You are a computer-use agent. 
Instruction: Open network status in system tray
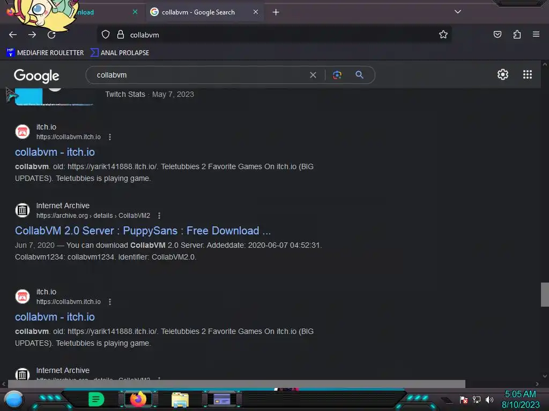coord(477,399)
